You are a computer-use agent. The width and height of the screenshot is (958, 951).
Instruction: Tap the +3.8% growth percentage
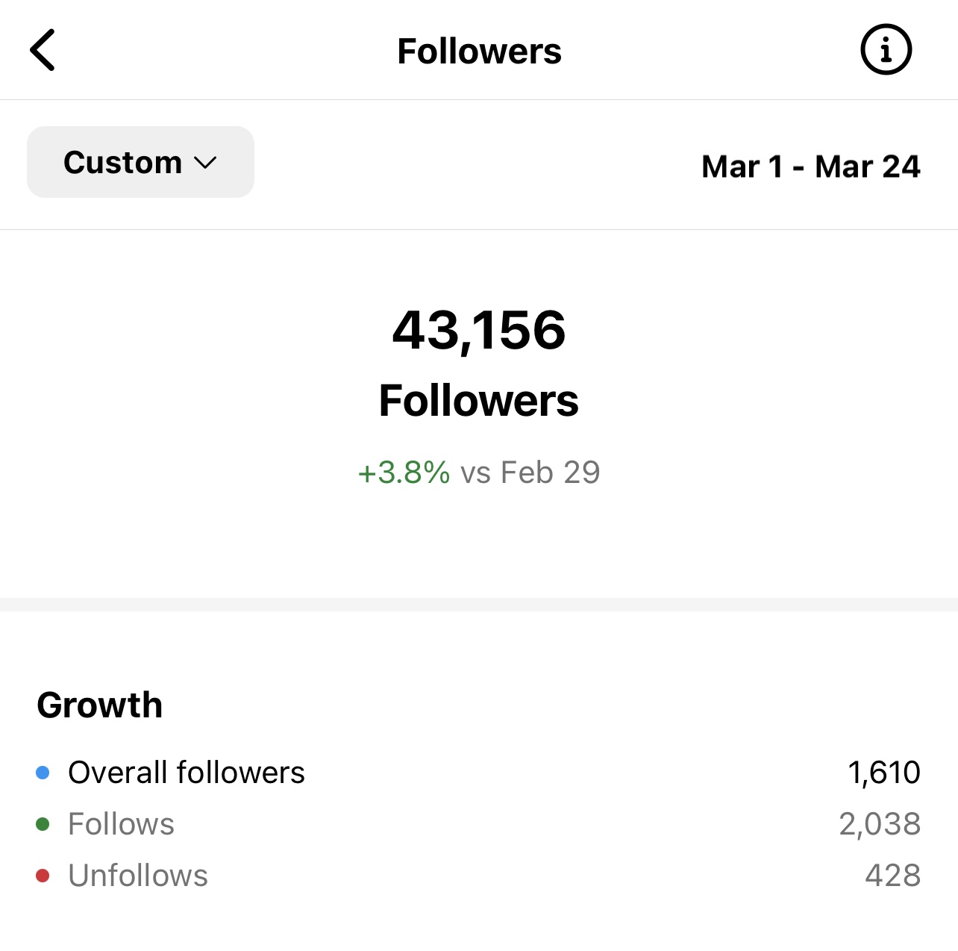click(404, 473)
